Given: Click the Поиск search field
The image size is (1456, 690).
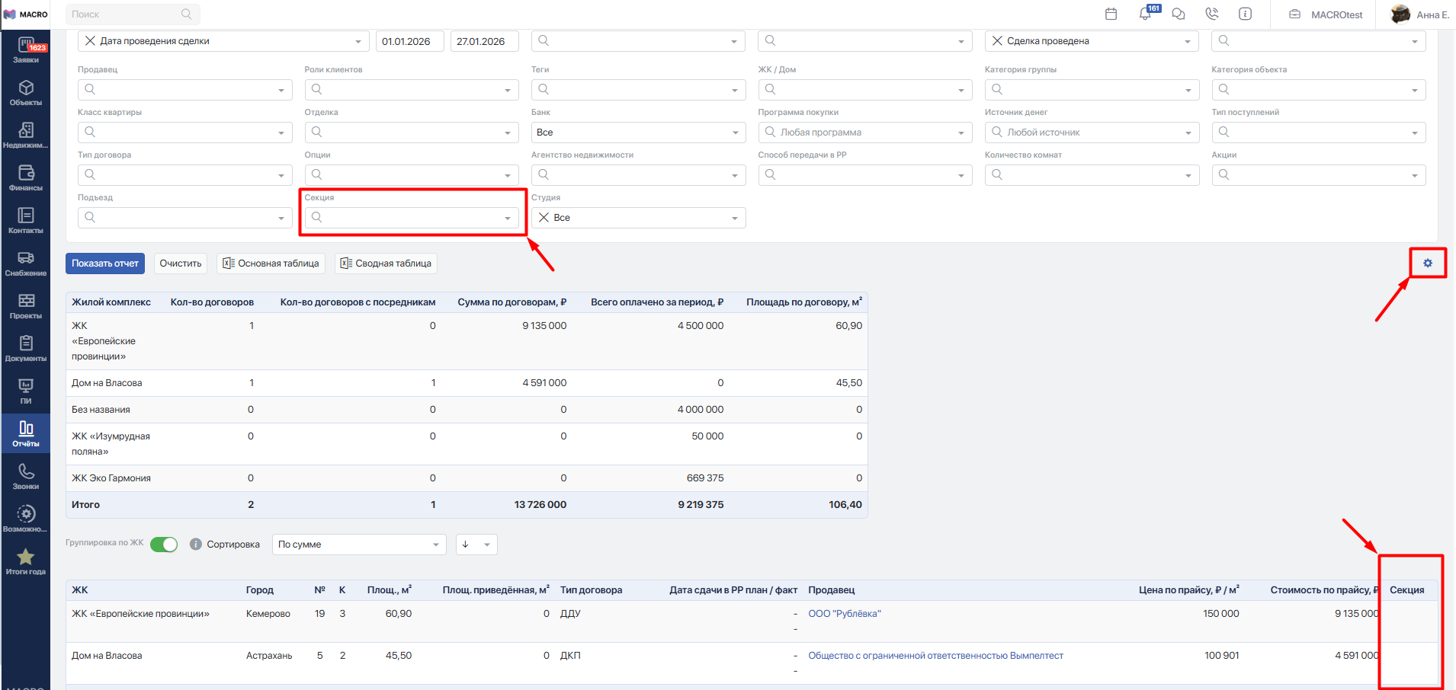Looking at the screenshot, I should pos(126,14).
